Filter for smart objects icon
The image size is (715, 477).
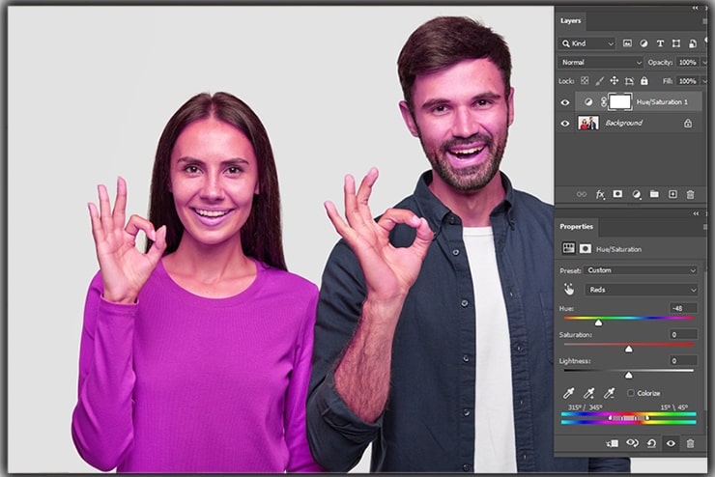pyautogui.click(x=692, y=43)
